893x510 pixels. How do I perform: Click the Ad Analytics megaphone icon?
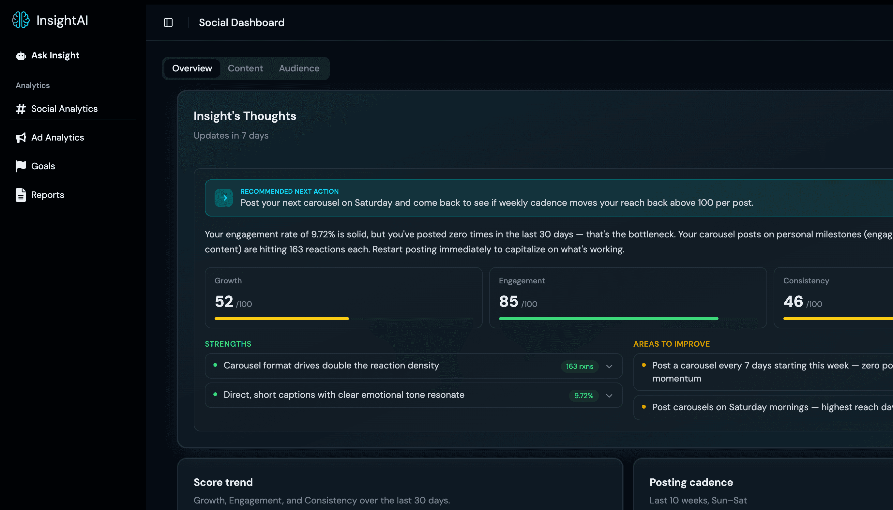point(21,138)
